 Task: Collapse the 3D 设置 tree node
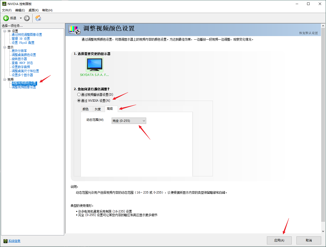5,31
